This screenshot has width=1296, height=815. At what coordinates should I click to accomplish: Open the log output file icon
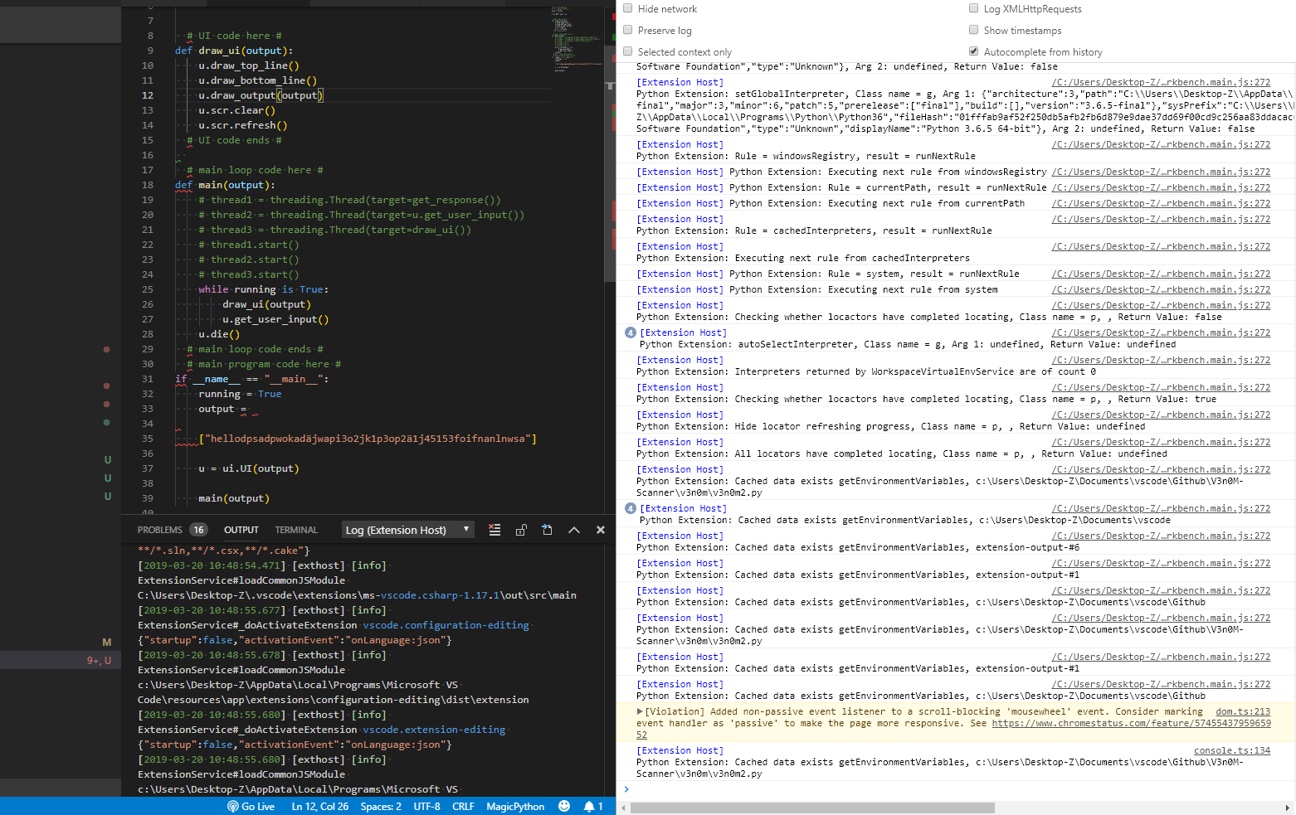547,530
